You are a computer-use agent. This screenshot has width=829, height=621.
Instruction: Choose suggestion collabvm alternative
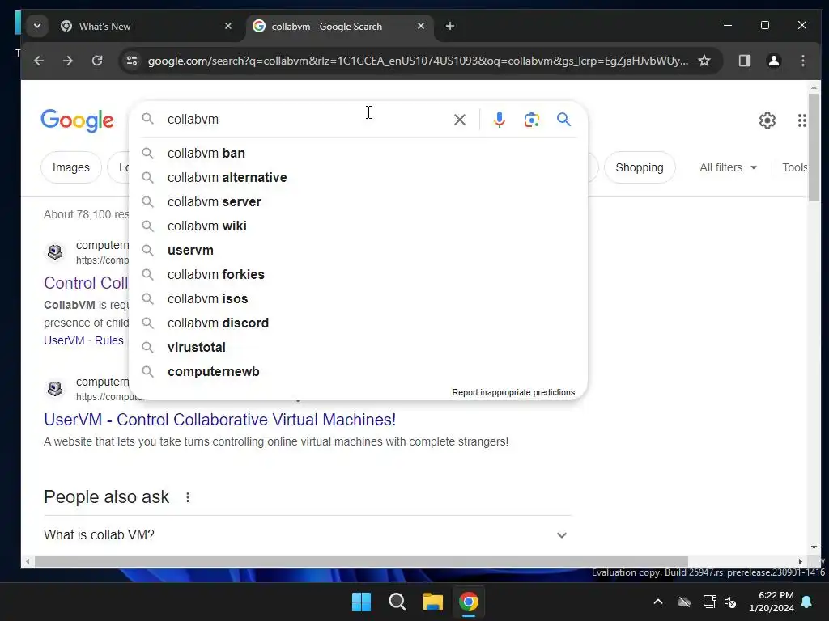[x=358, y=177]
